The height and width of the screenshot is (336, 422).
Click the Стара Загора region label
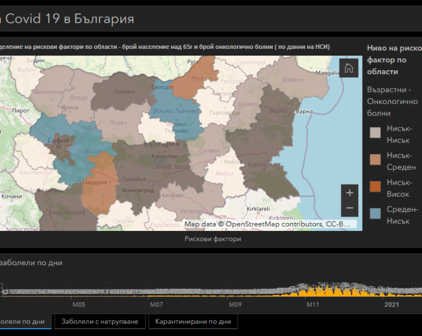pyautogui.click(x=172, y=167)
